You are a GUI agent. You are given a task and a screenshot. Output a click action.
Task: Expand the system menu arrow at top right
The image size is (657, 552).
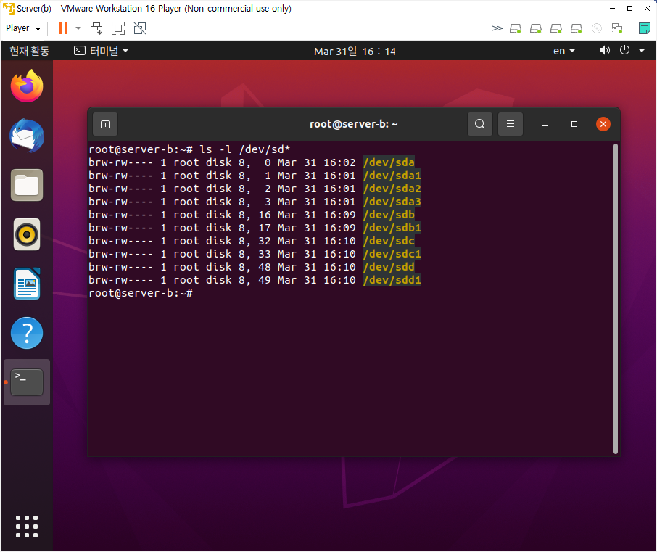(x=642, y=51)
